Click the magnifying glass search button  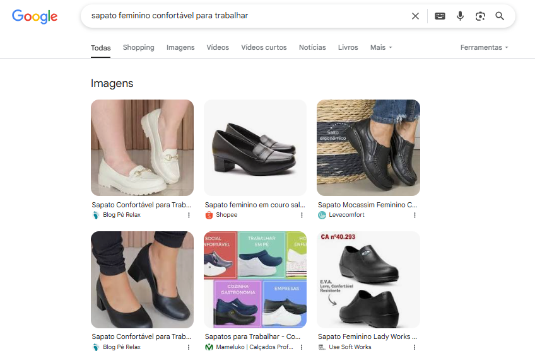click(x=500, y=16)
